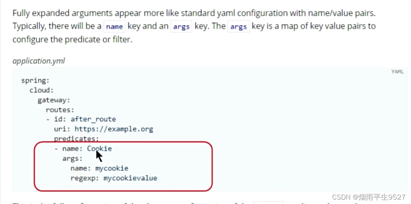Click the 'regexp: mycookievalue' line
The width and height of the screenshot is (411, 204).
(x=114, y=178)
